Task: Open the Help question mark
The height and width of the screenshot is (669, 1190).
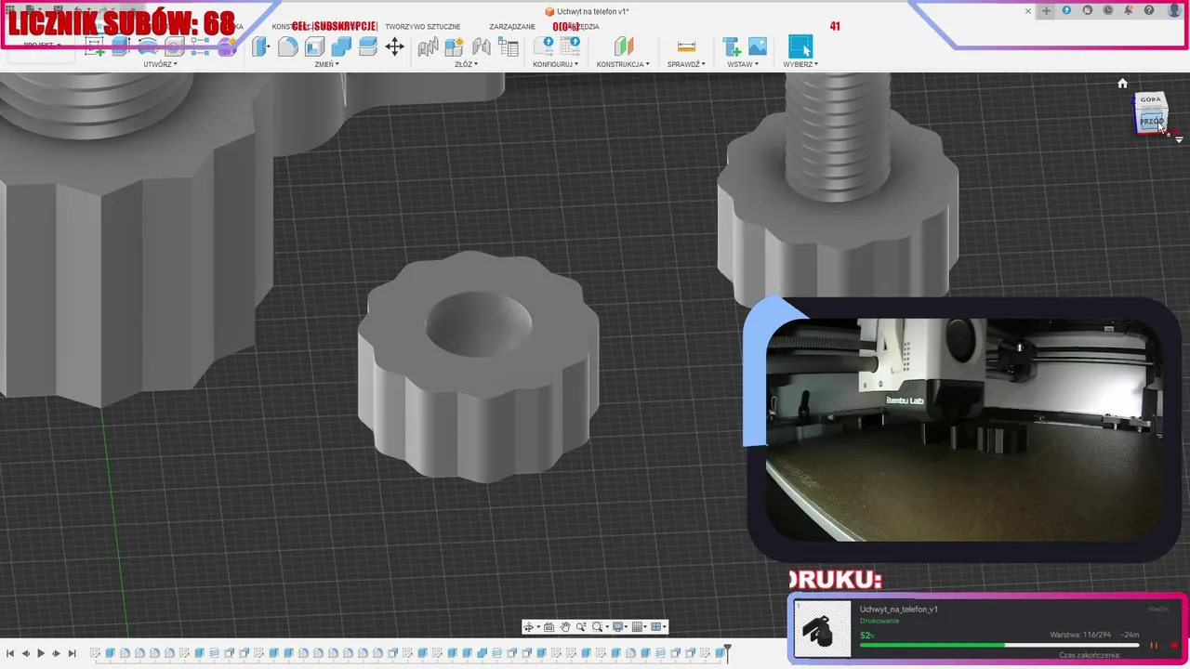Action: (x=1150, y=10)
